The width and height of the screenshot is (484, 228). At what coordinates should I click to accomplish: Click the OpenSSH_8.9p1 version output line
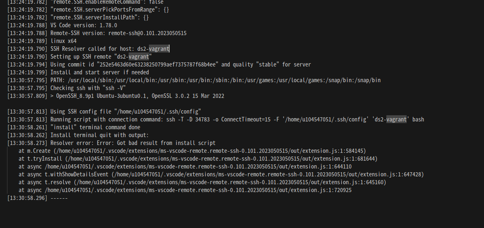tap(116, 96)
